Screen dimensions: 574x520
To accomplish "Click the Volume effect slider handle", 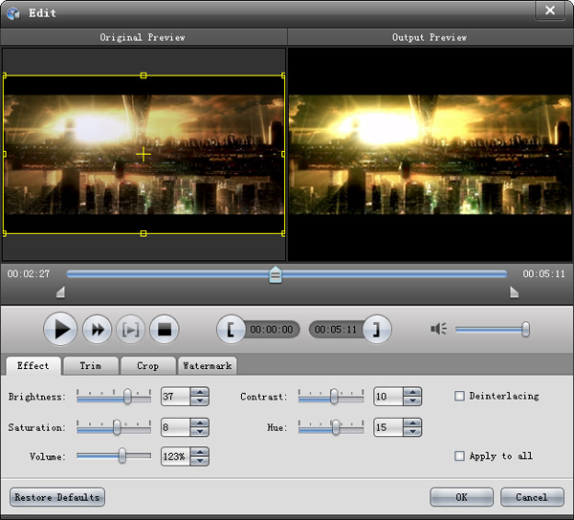I will click(x=122, y=456).
